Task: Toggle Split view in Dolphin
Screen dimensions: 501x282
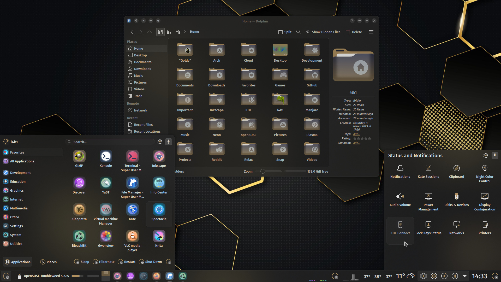Action: pos(285,32)
